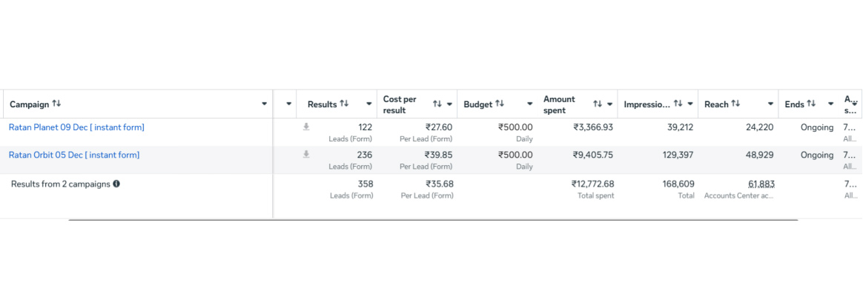Download leads for Ratan Orbit 05 Dec

(x=306, y=154)
